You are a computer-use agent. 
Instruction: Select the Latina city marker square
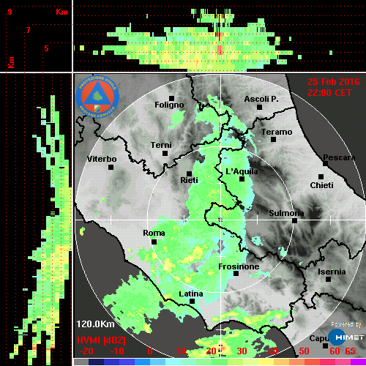pos(192,302)
